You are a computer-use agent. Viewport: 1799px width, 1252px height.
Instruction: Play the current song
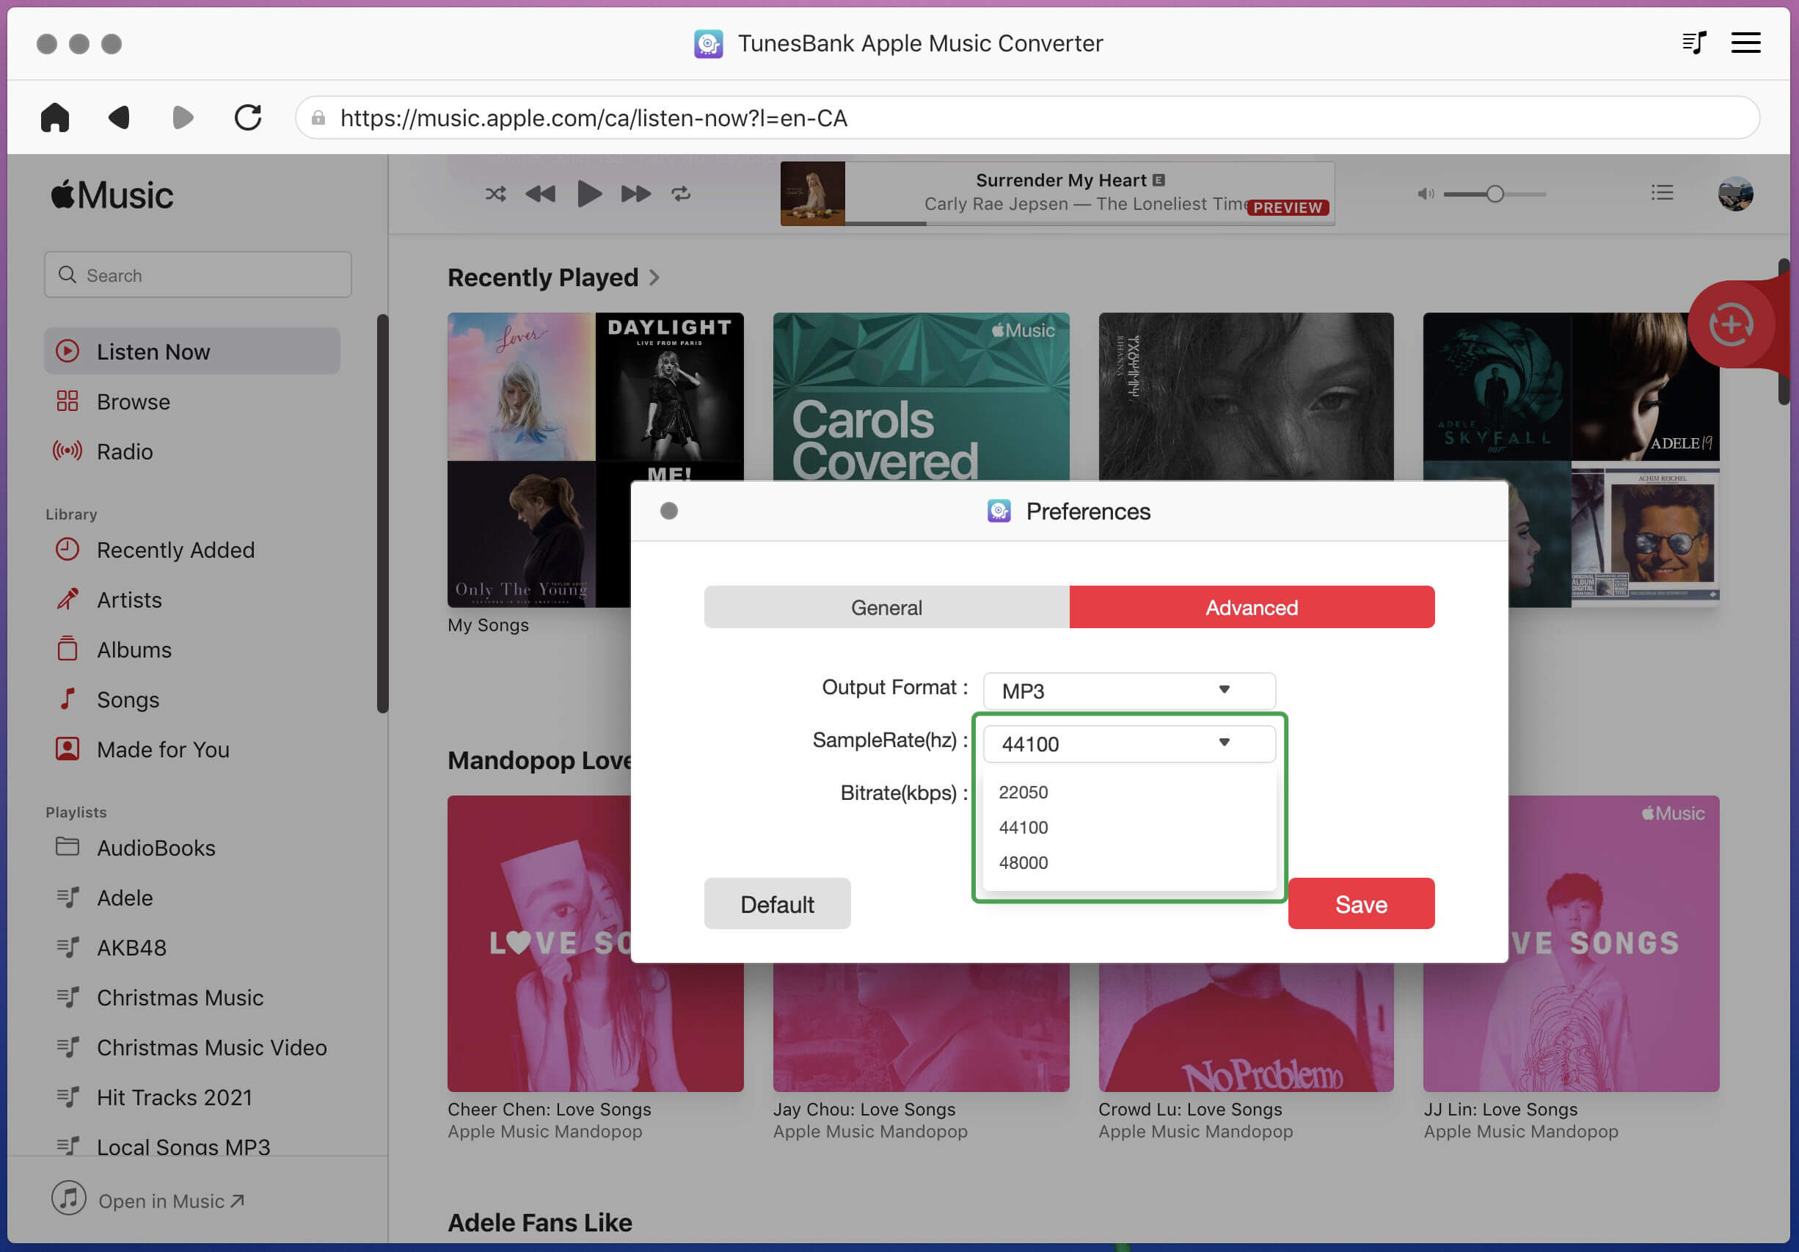589,194
